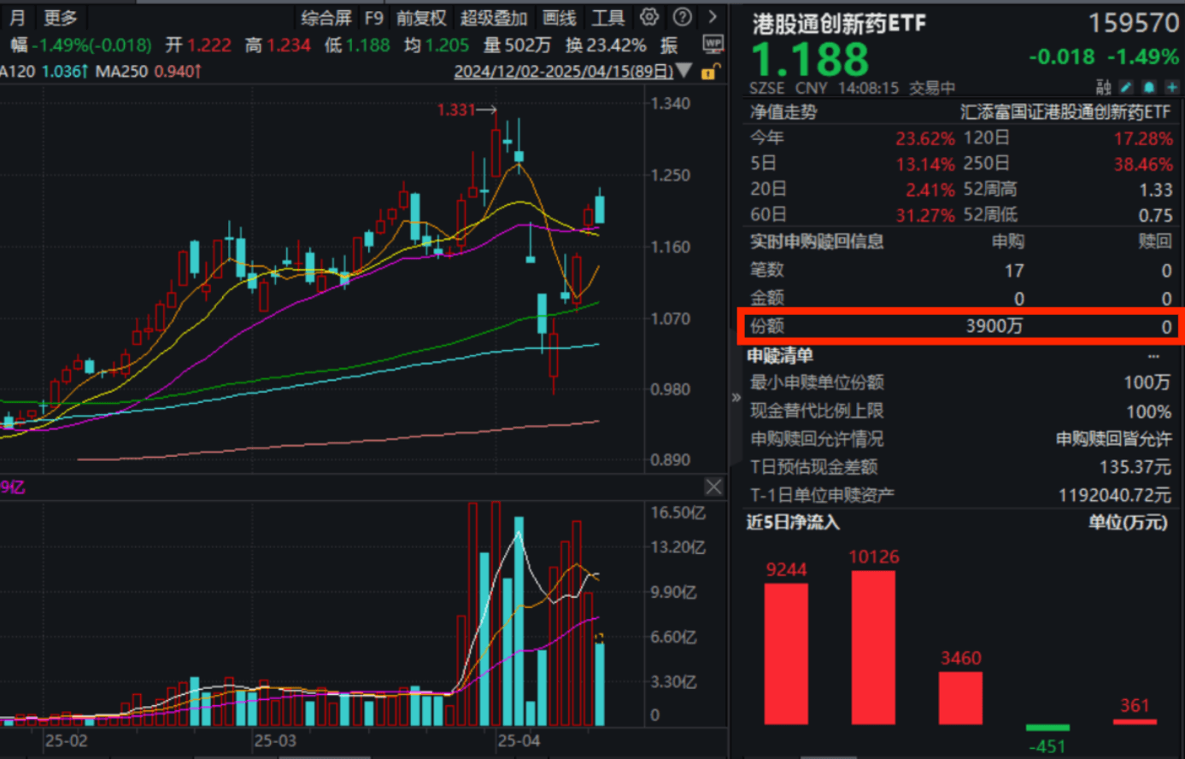
Task: Click the WP document icon
Action: pyautogui.click(x=713, y=44)
